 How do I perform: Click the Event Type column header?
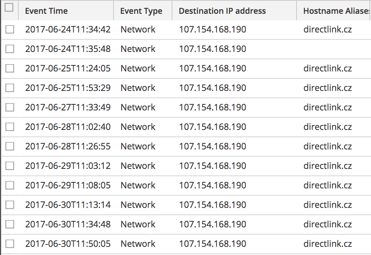click(141, 11)
